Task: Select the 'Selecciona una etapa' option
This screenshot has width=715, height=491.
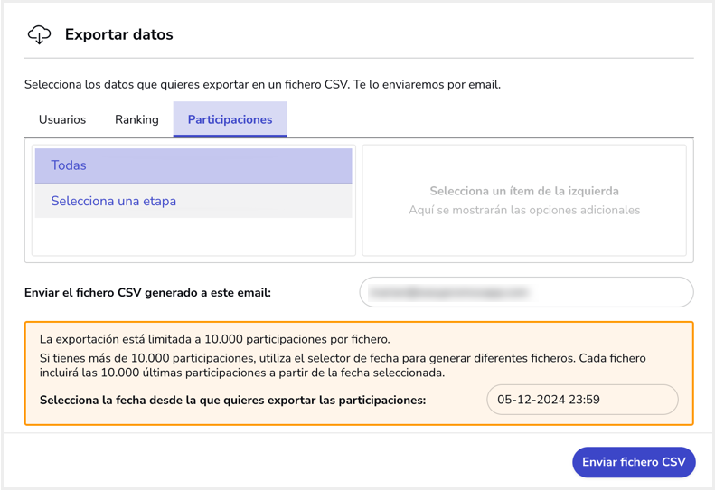Action: 193,201
